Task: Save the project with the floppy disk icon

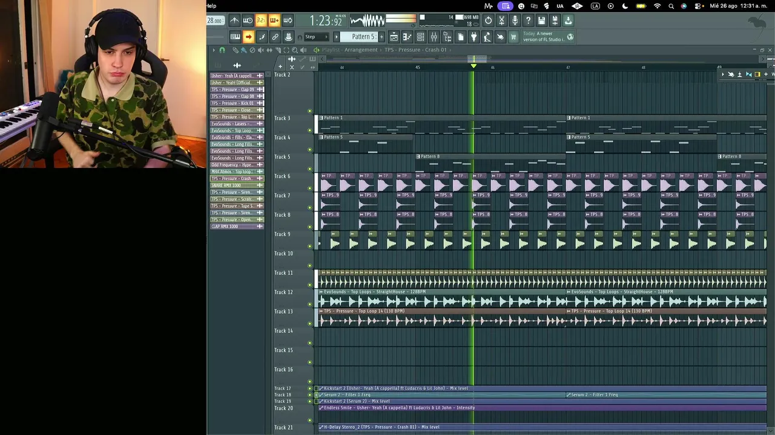Action: 541,21
